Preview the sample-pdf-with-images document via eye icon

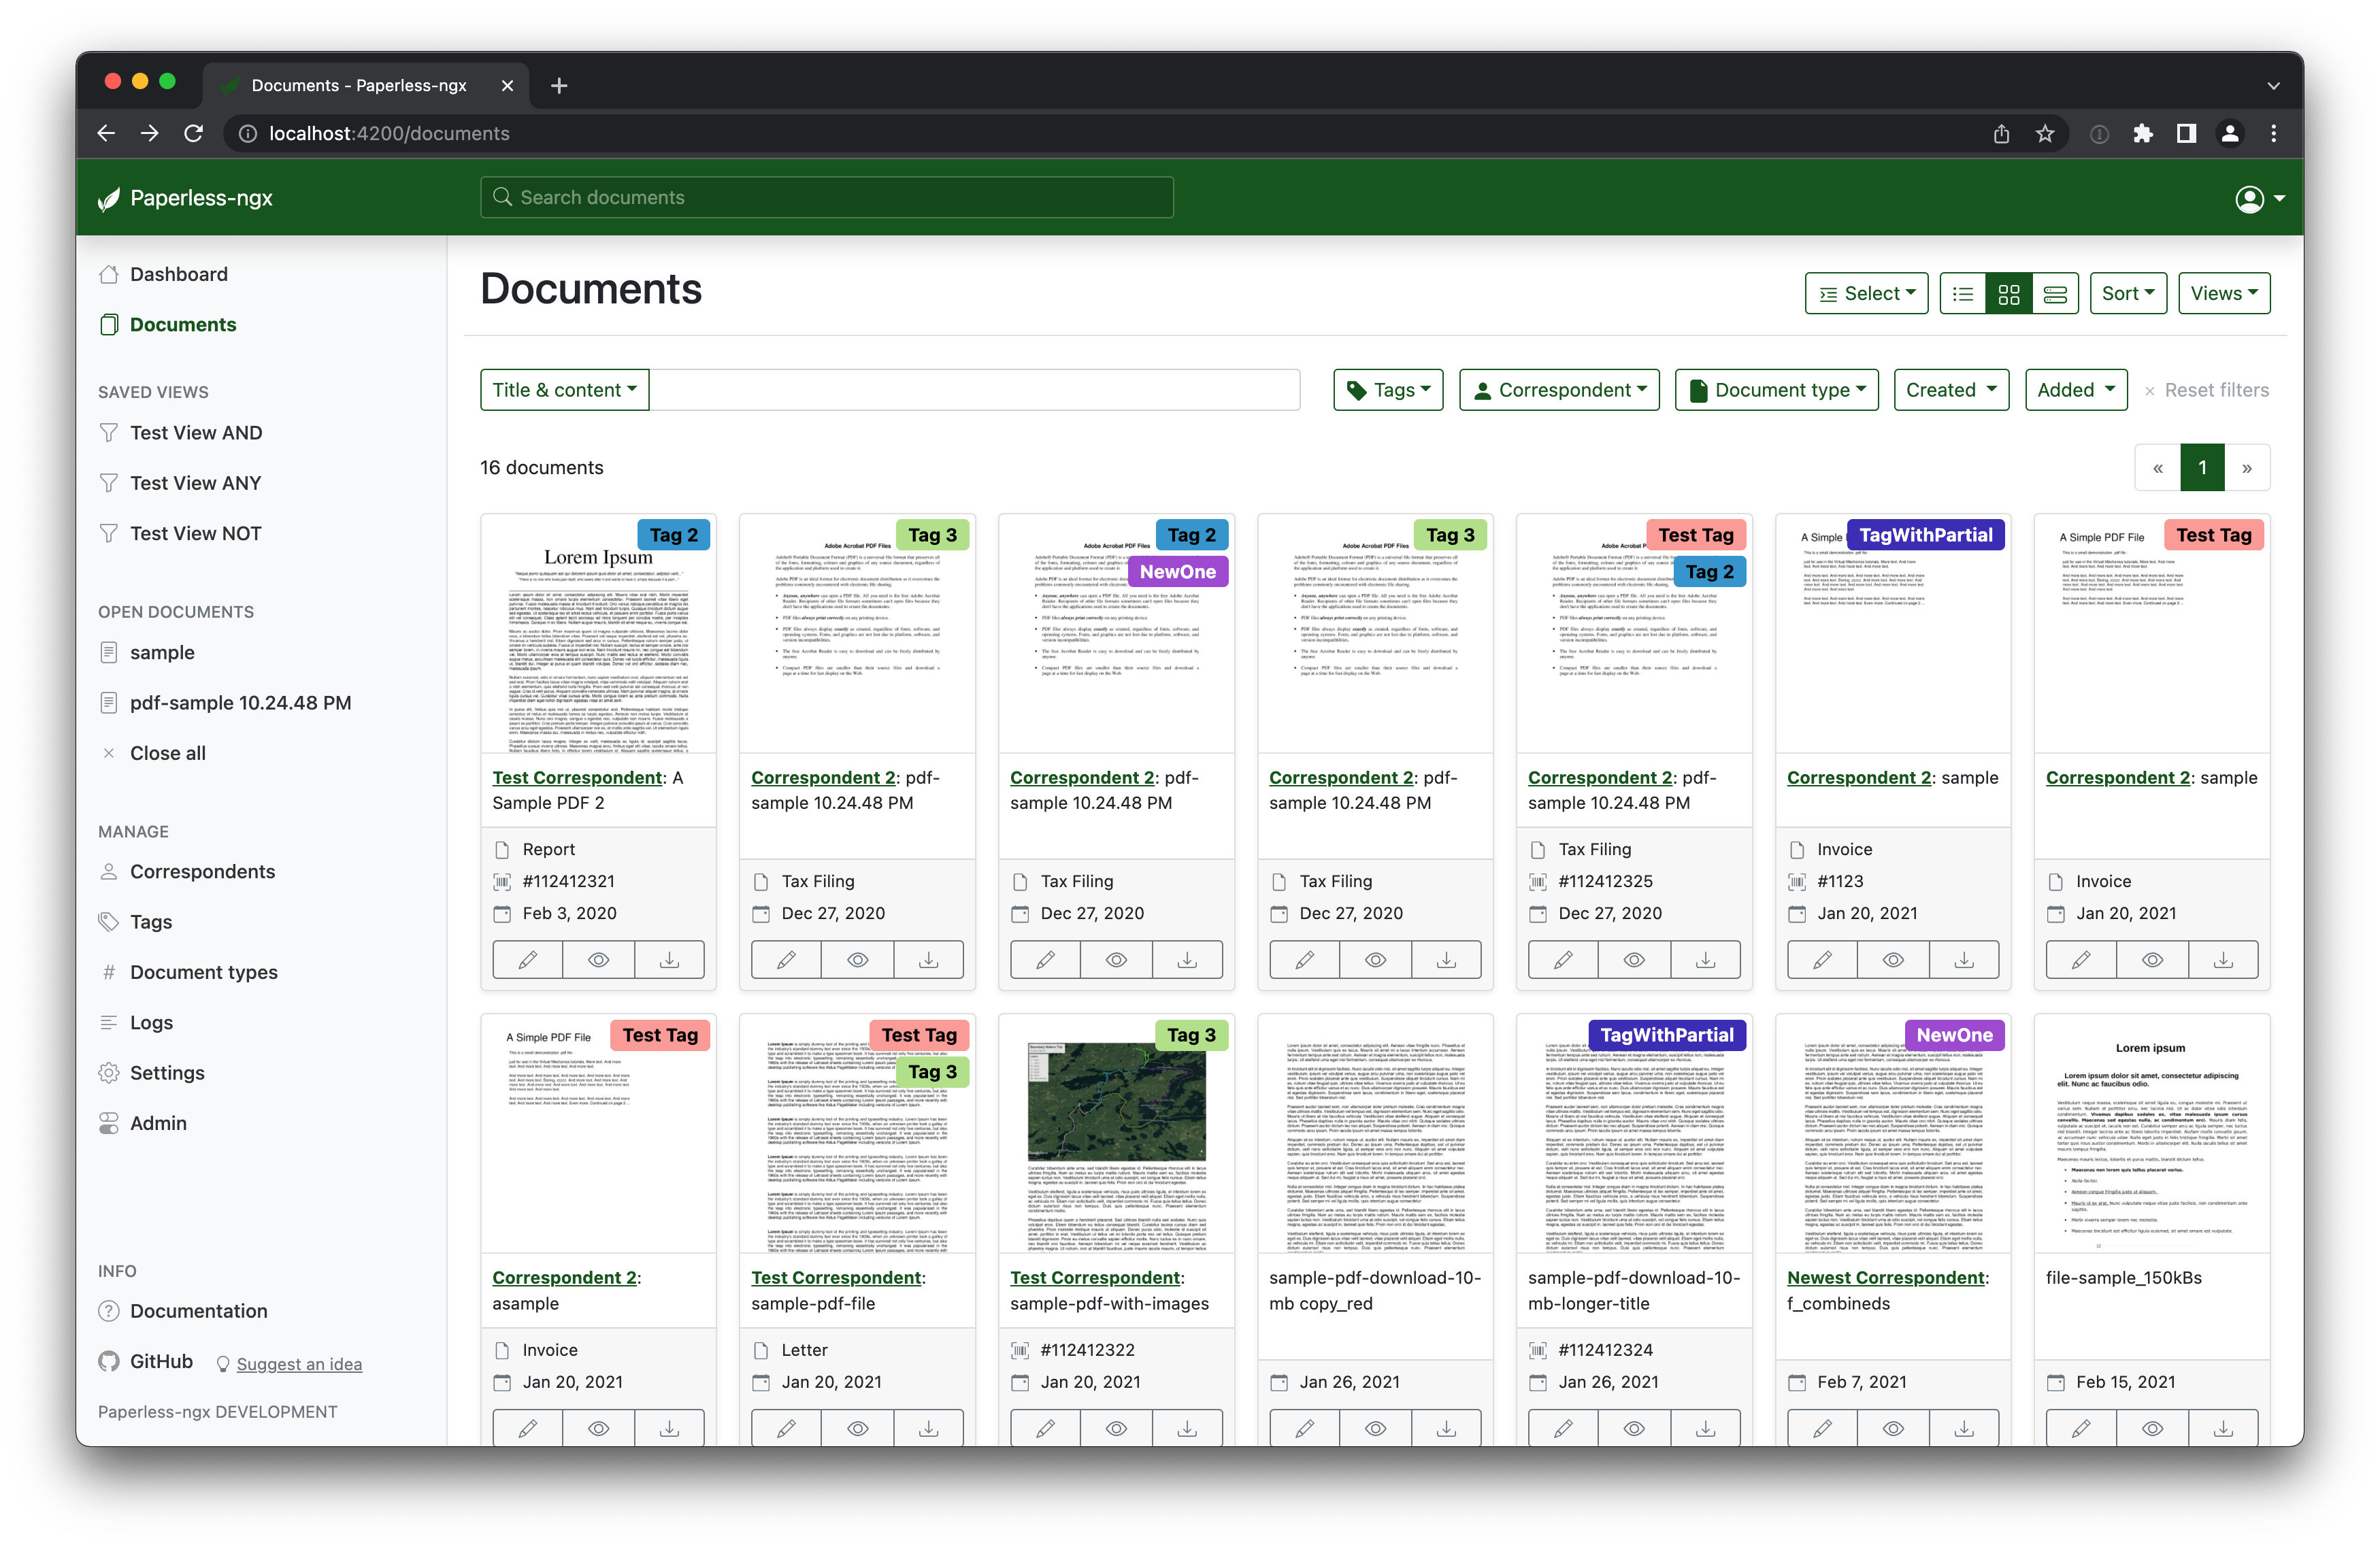[1116, 1428]
